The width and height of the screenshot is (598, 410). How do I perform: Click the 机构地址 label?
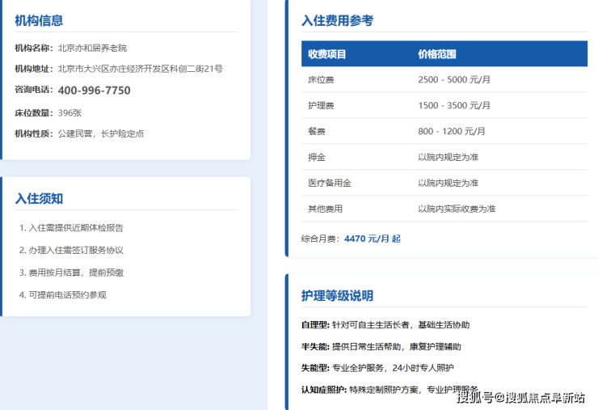tap(34, 69)
